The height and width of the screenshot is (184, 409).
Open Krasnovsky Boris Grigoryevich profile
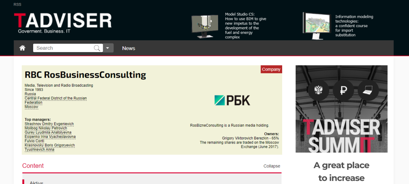click(50, 145)
